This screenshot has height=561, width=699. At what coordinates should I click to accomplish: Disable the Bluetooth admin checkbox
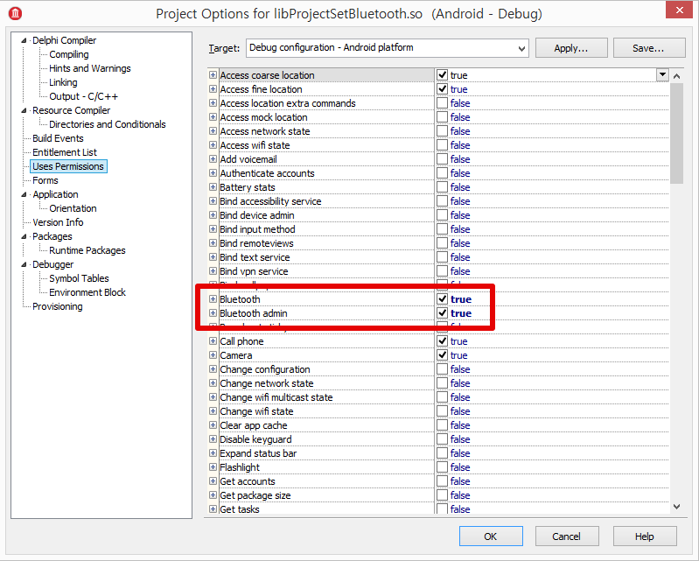point(442,313)
